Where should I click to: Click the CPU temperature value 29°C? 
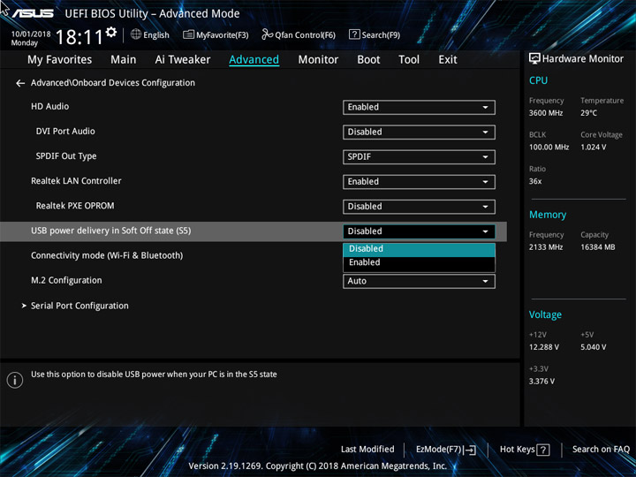point(588,113)
